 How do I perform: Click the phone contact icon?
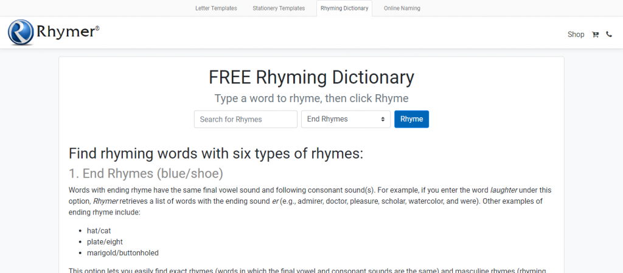(608, 35)
